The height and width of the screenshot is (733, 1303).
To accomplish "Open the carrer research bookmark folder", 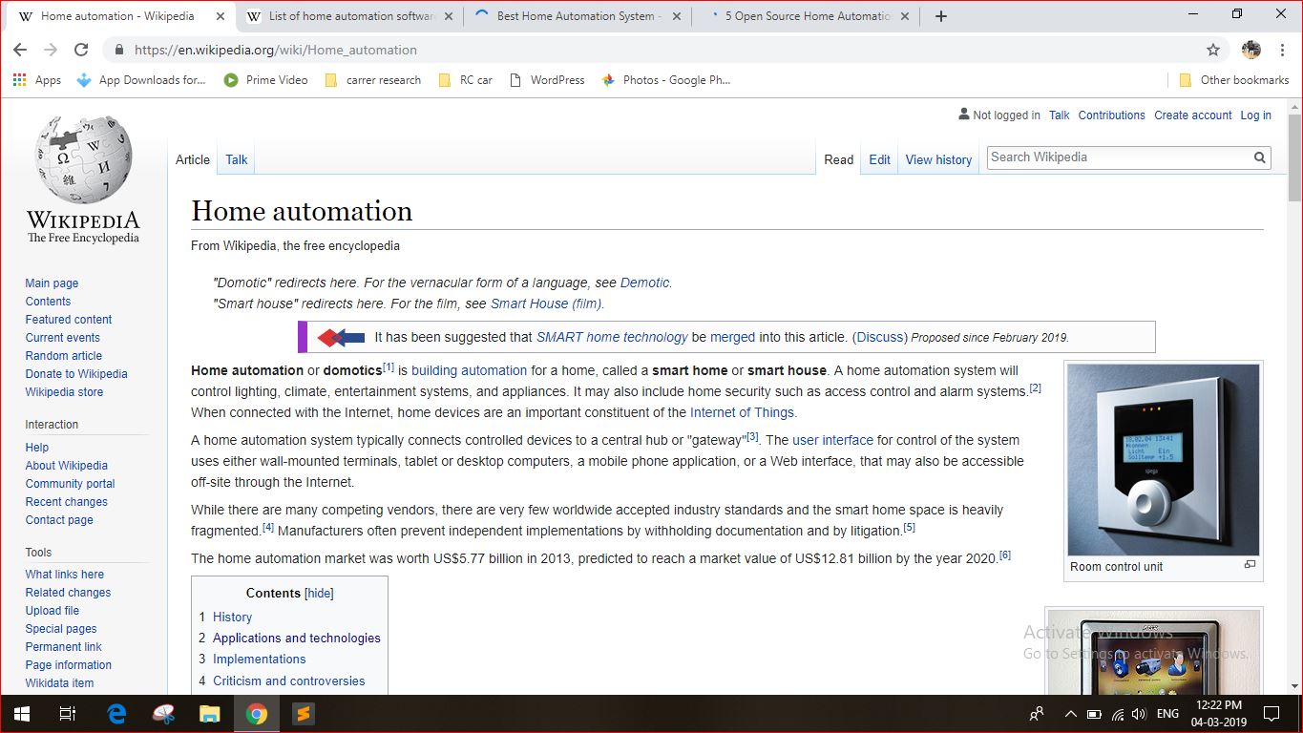I will point(373,80).
